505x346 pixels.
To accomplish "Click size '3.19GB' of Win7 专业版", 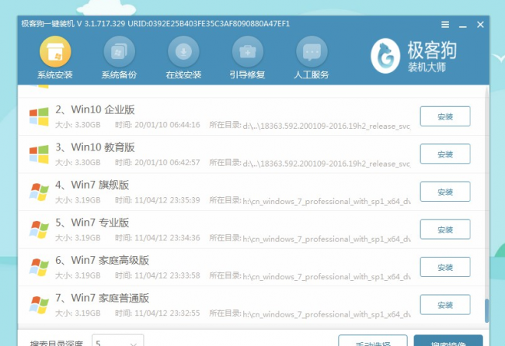I will coord(88,237).
